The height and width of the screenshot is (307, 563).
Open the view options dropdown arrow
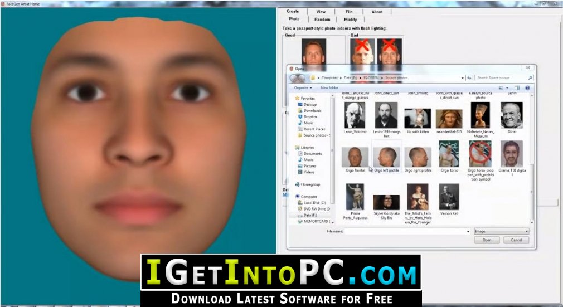coord(507,87)
